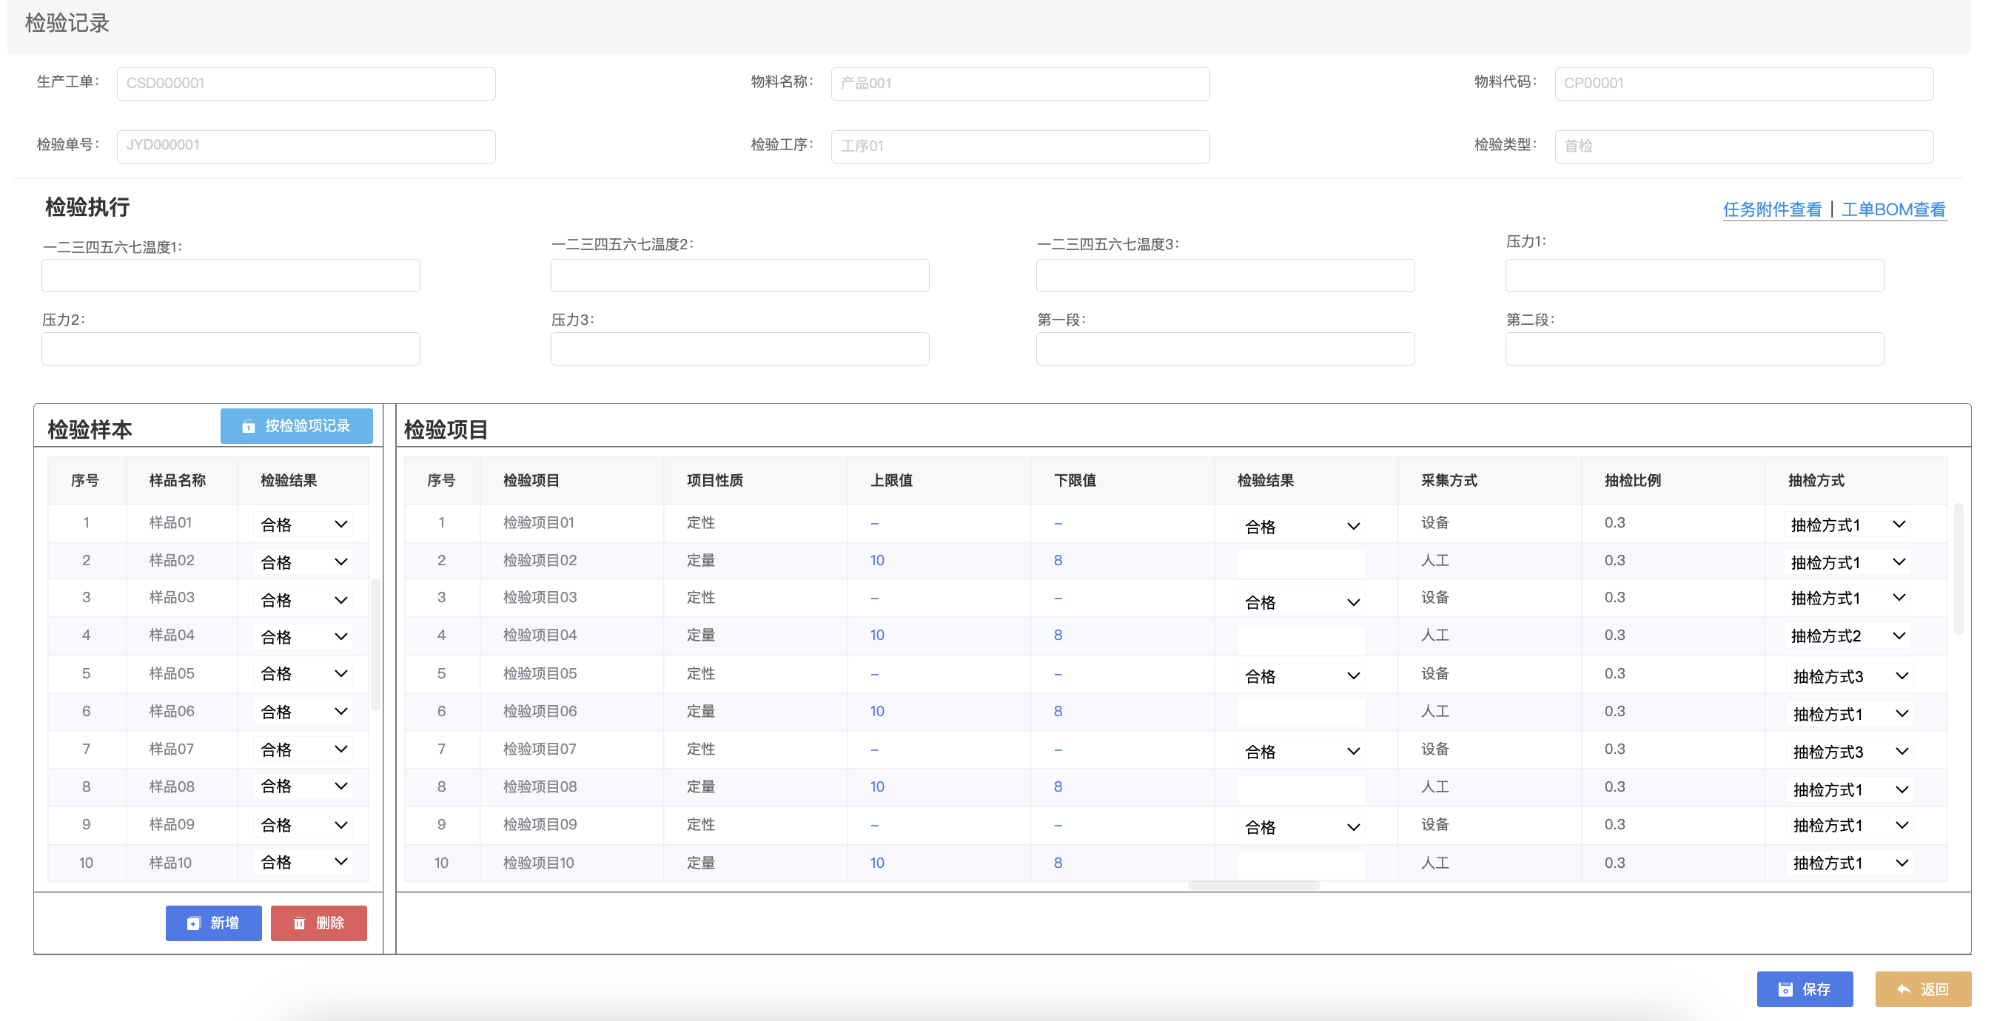Viewport: 1997px width, 1021px height.
Task: Open 检验结果 dropdown for 样品05
Action: (303, 674)
